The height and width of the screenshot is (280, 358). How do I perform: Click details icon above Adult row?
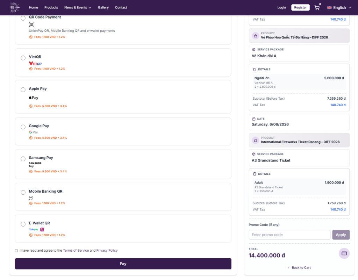pyautogui.click(x=255, y=174)
